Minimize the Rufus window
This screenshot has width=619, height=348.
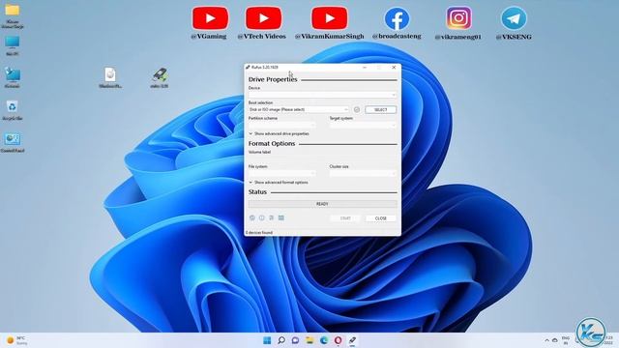(365, 68)
